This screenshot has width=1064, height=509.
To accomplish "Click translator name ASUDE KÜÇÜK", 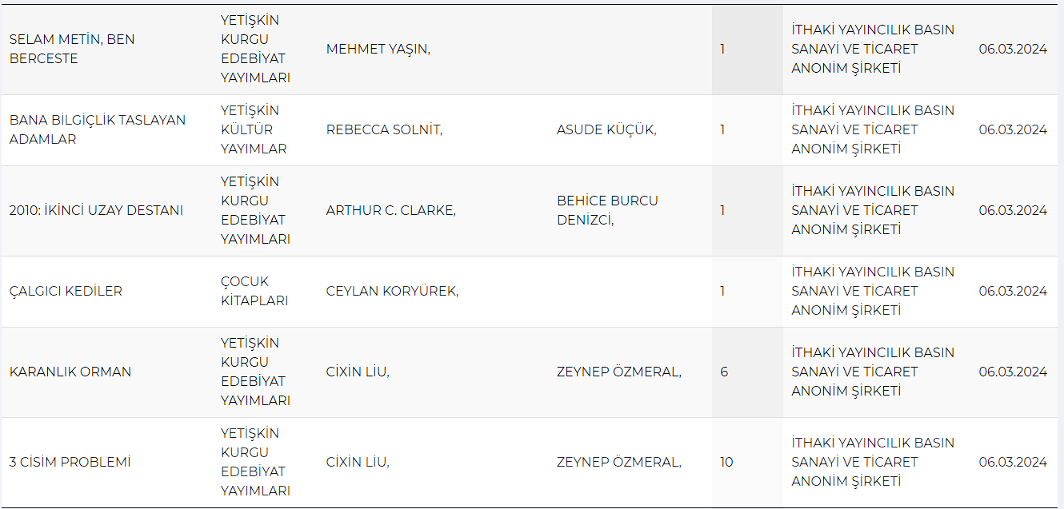I will click(x=606, y=129).
